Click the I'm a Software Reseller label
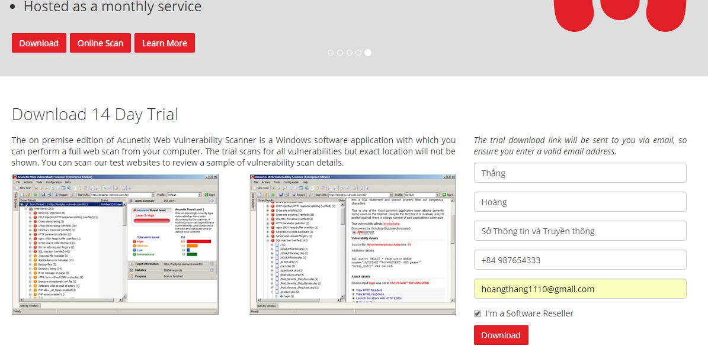Viewport: 708px width, 359px height. tap(529, 313)
